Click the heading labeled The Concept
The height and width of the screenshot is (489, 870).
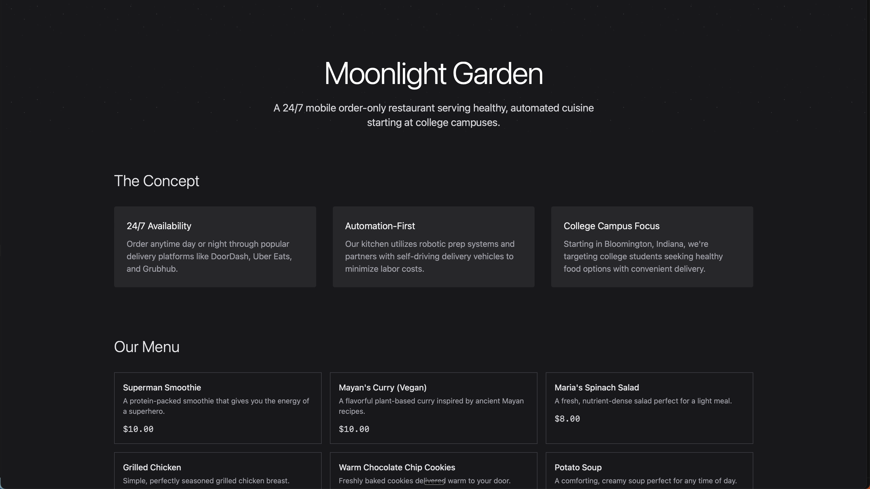pyautogui.click(x=156, y=181)
